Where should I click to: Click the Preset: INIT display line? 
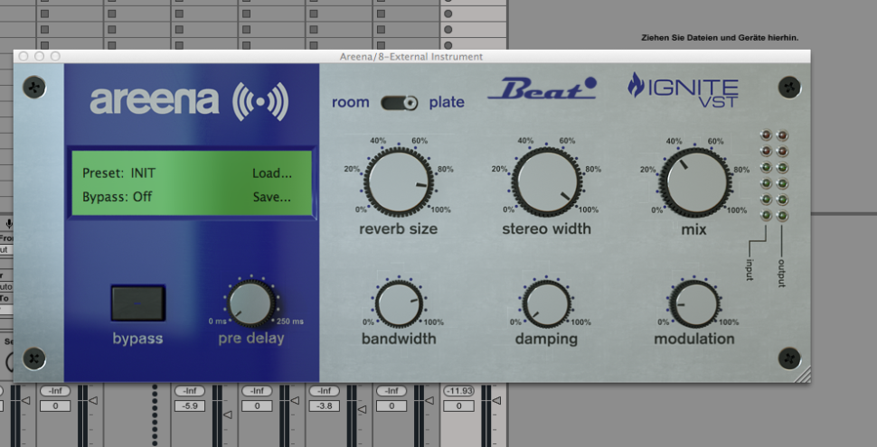(x=119, y=173)
